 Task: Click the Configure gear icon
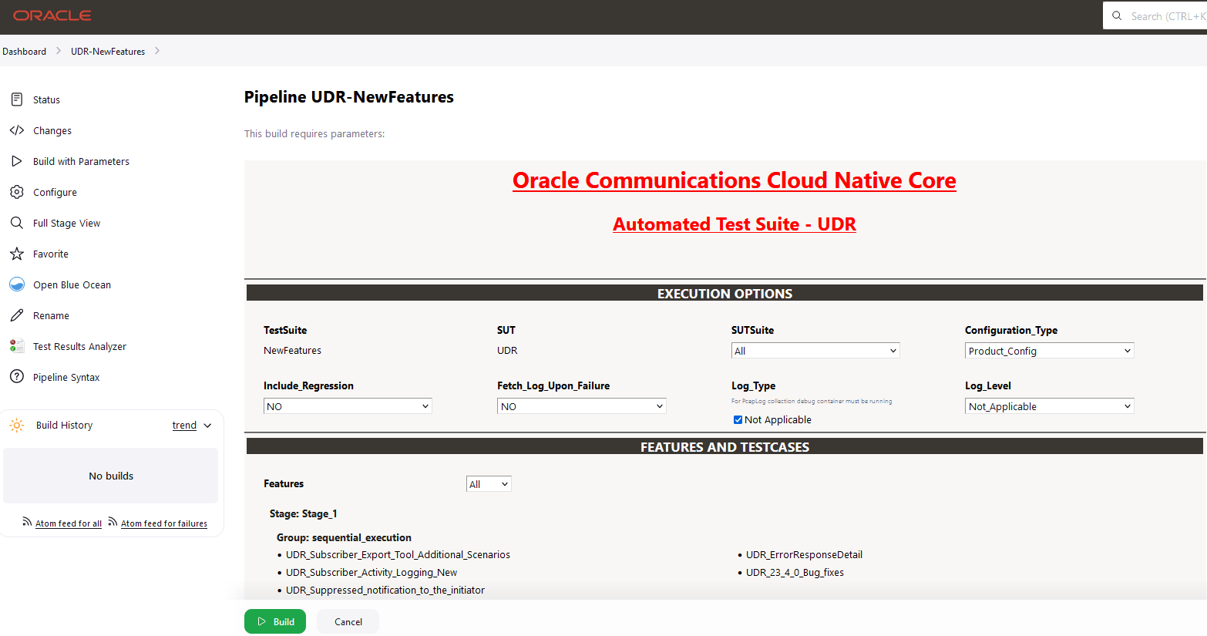point(17,192)
